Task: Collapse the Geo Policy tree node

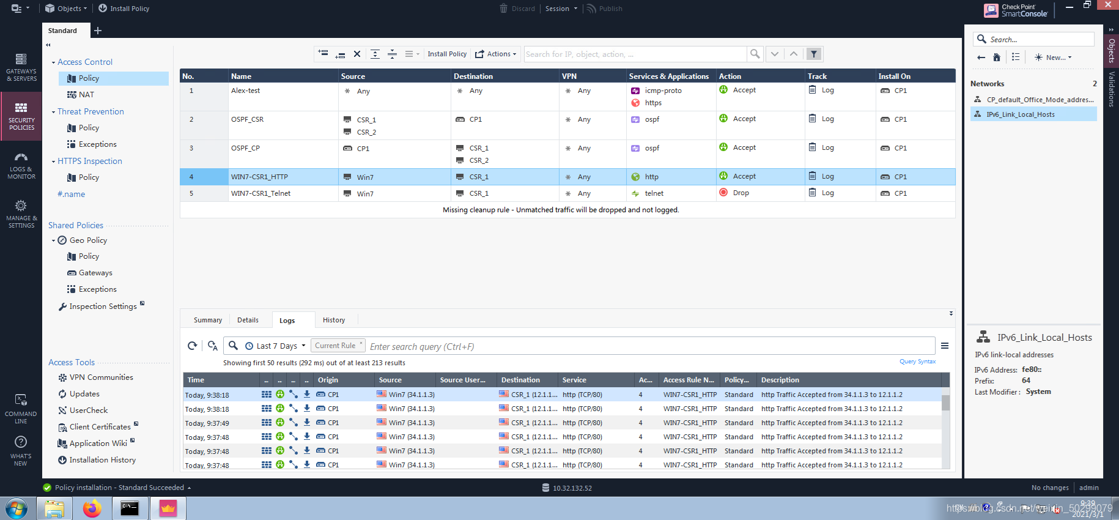Action: [x=53, y=240]
